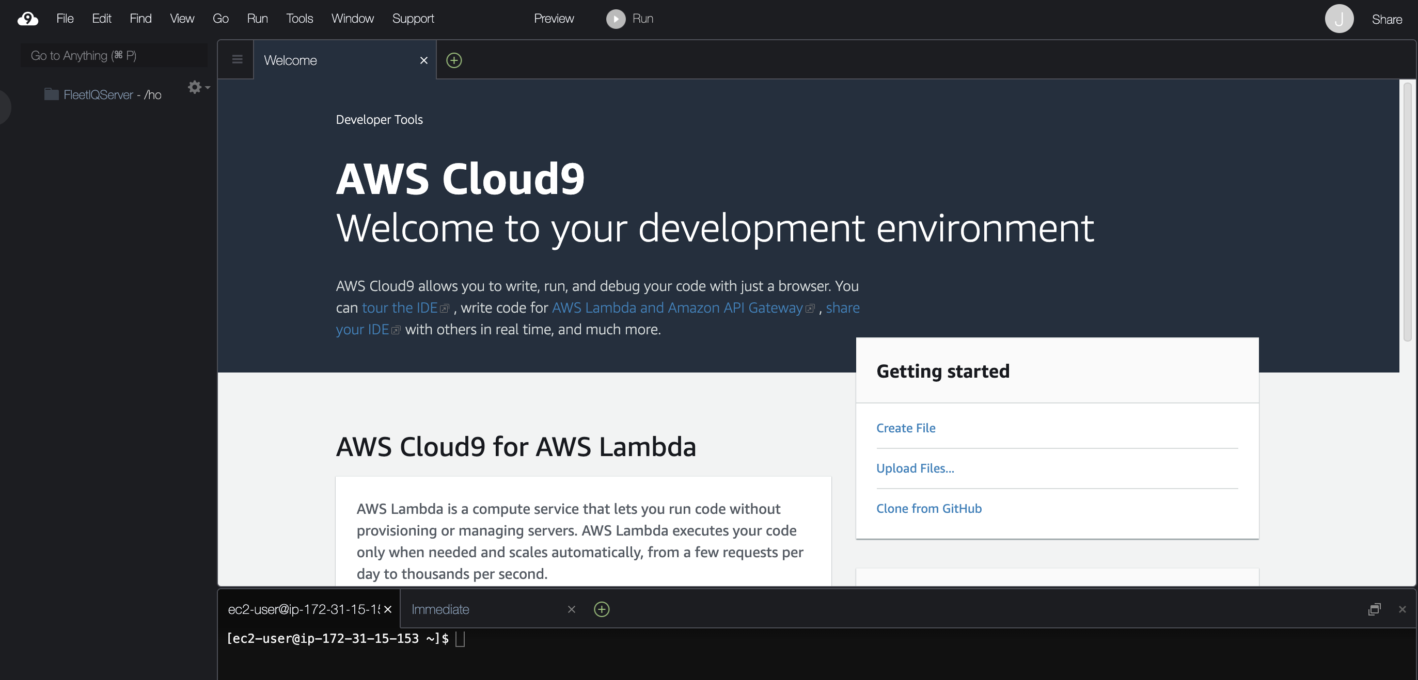Click the Share button
The height and width of the screenshot is (680, 1418).
click(x=1386, y=20)
